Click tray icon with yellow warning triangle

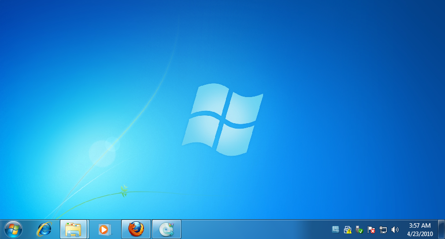tap(348, 230)
